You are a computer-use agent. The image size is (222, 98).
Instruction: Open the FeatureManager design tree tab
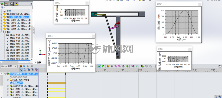(x=2, y=4)
